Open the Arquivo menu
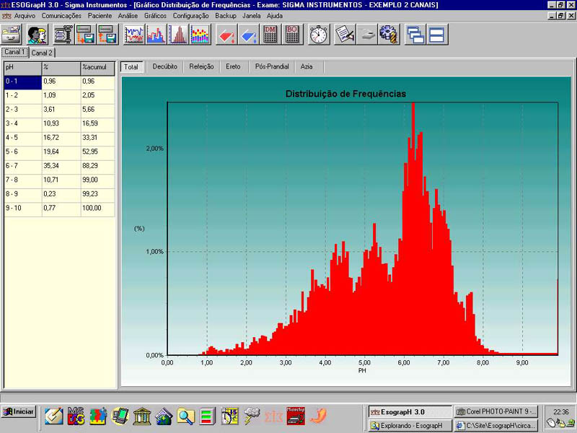The height and width of the screenshot is (433, 577). coord(25,15)
